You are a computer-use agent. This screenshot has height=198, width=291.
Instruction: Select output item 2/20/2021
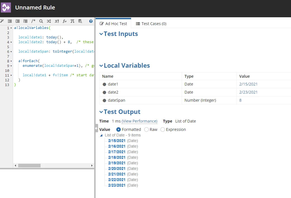click(117, 168)
